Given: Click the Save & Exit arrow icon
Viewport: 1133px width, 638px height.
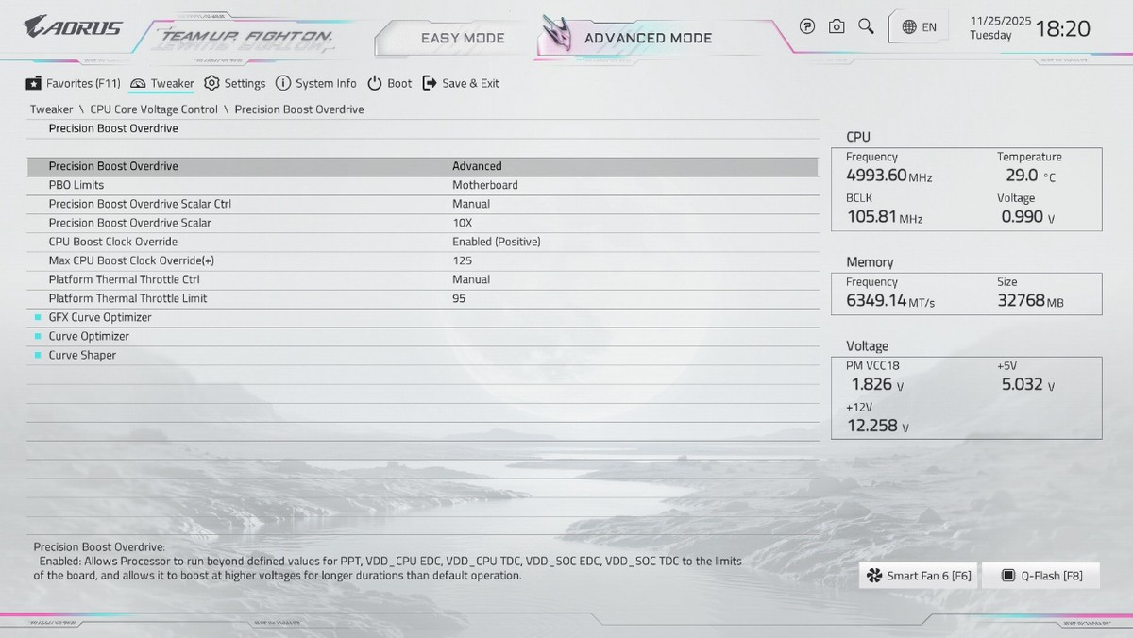Looking at the screenshot, I should (x=430, y=83).
